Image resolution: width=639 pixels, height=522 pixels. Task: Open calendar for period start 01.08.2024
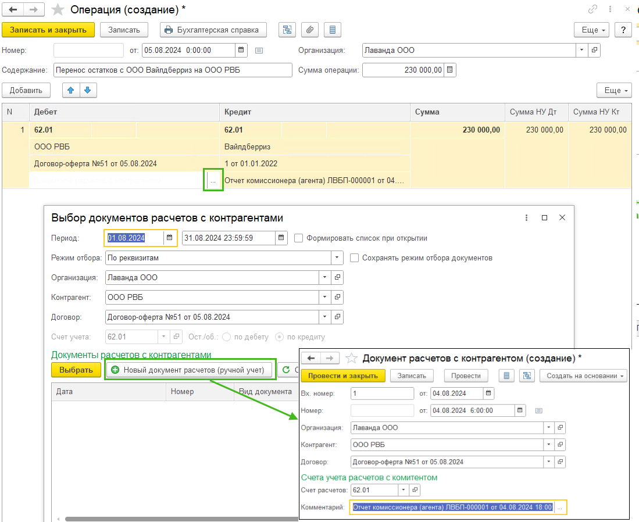[x=170, y=238]
